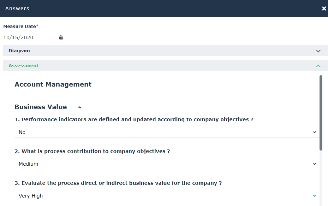This screenshot has height=206, width=328.
Task: Click question 3 text about business value
Action: [x=118, y=183]
